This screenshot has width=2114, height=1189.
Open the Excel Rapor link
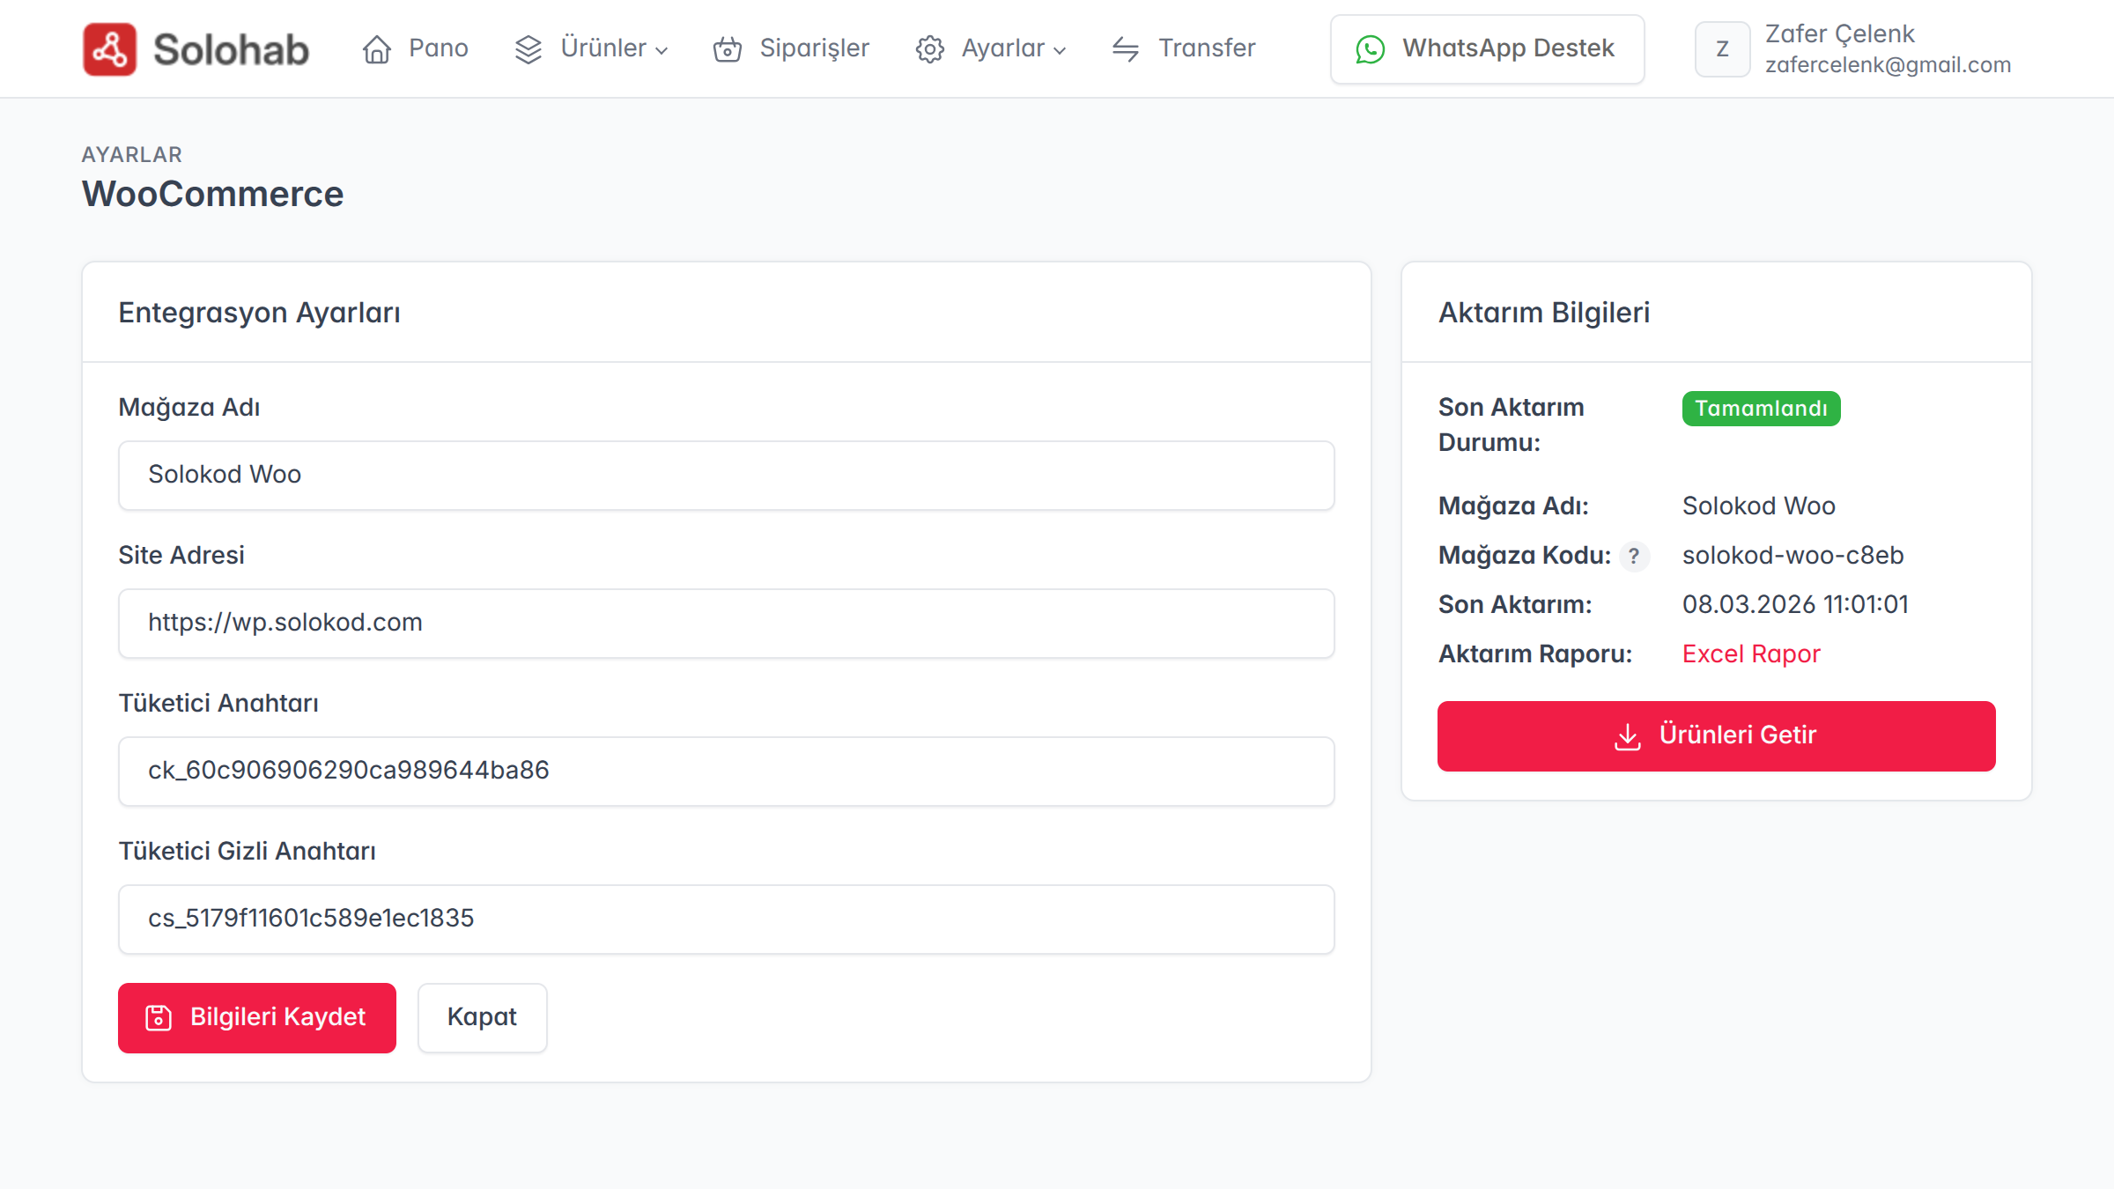pyautogui.click(x=1751, y=654)
